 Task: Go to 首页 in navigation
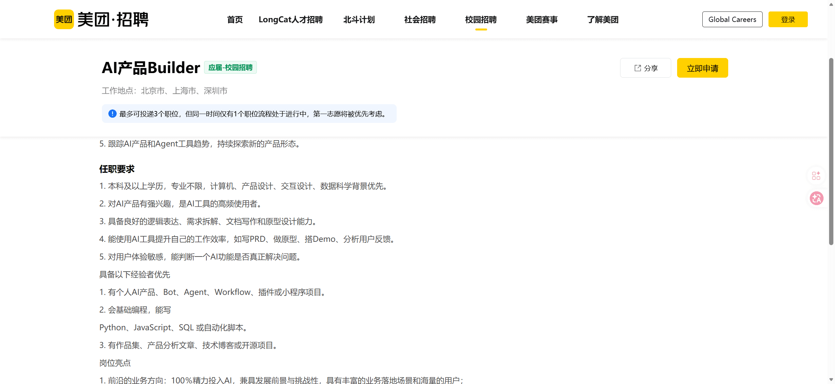pyautogui.click(x=235, y=20)
